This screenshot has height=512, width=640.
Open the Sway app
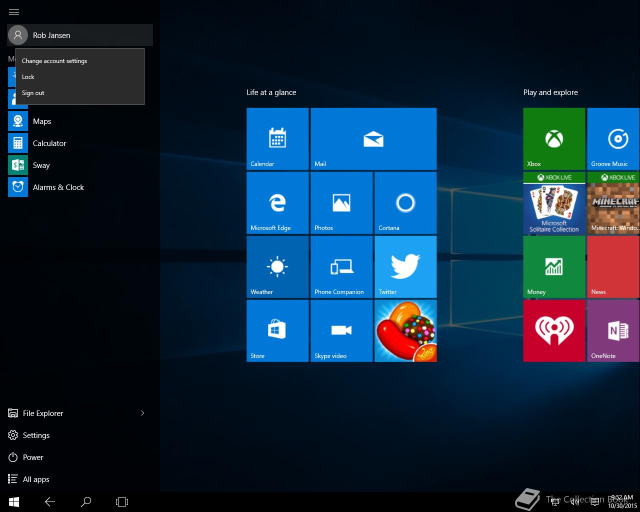80,165
